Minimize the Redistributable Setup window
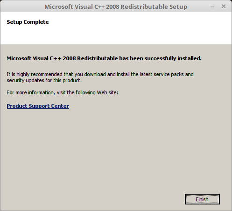 (212, 7)
